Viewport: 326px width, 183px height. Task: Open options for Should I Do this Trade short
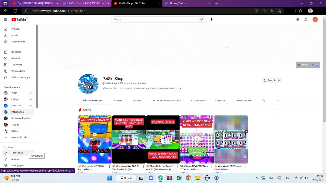click(178, 166)
